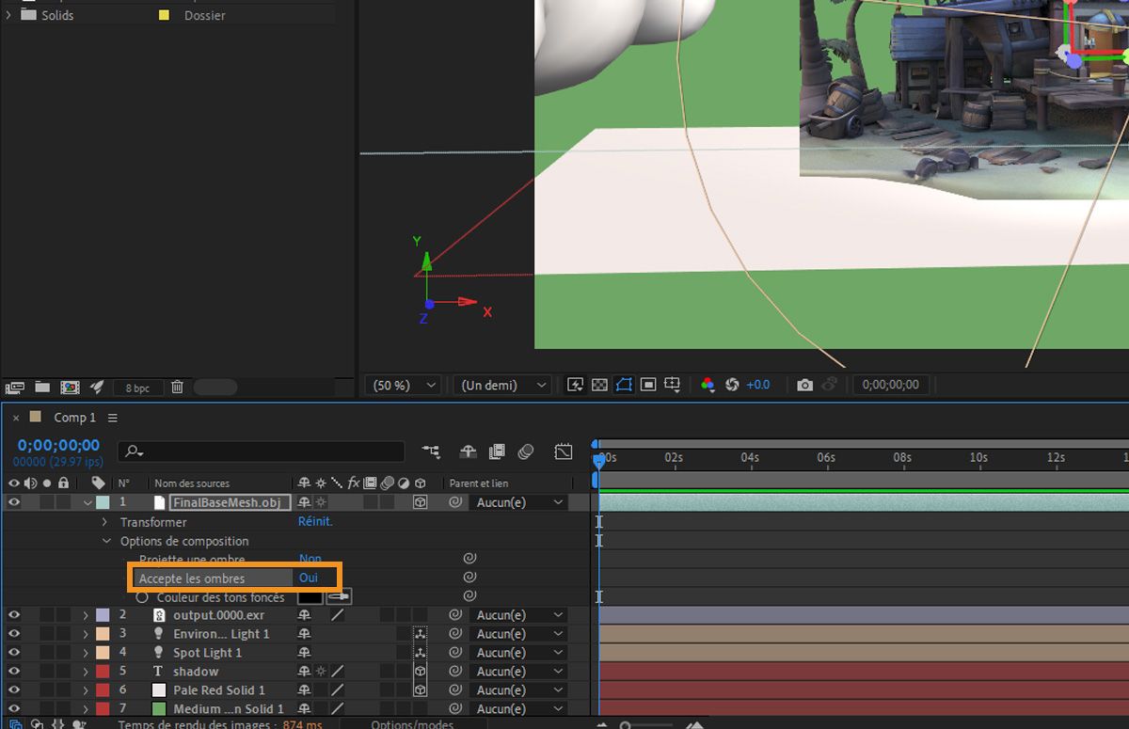Screen dimensions: 1129x729
Task: Open the Graph Editor in the timeline
Action: 563,452
